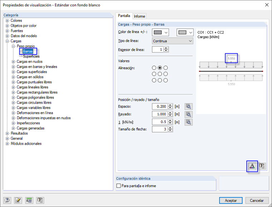Switch to the Pantalla tab
This screenshot has width=272, height=207.
coord(124,16)
